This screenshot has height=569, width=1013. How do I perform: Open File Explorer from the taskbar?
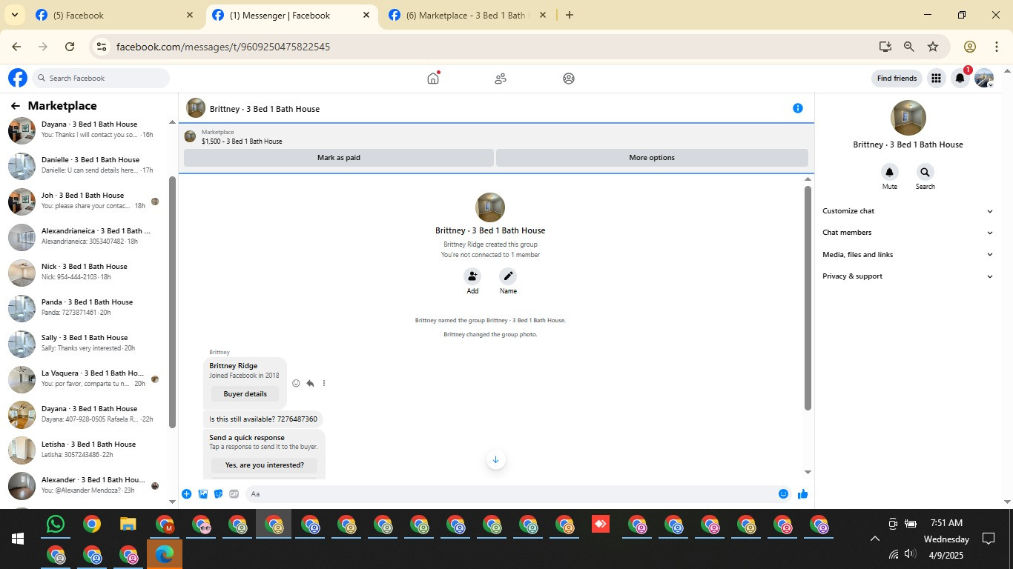(x=128, y=525)
